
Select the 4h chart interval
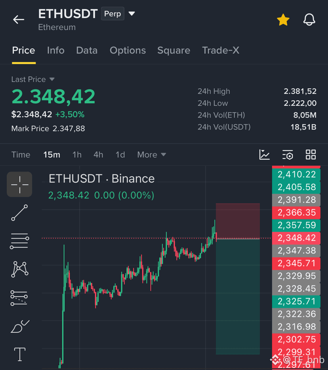[98, 155]
